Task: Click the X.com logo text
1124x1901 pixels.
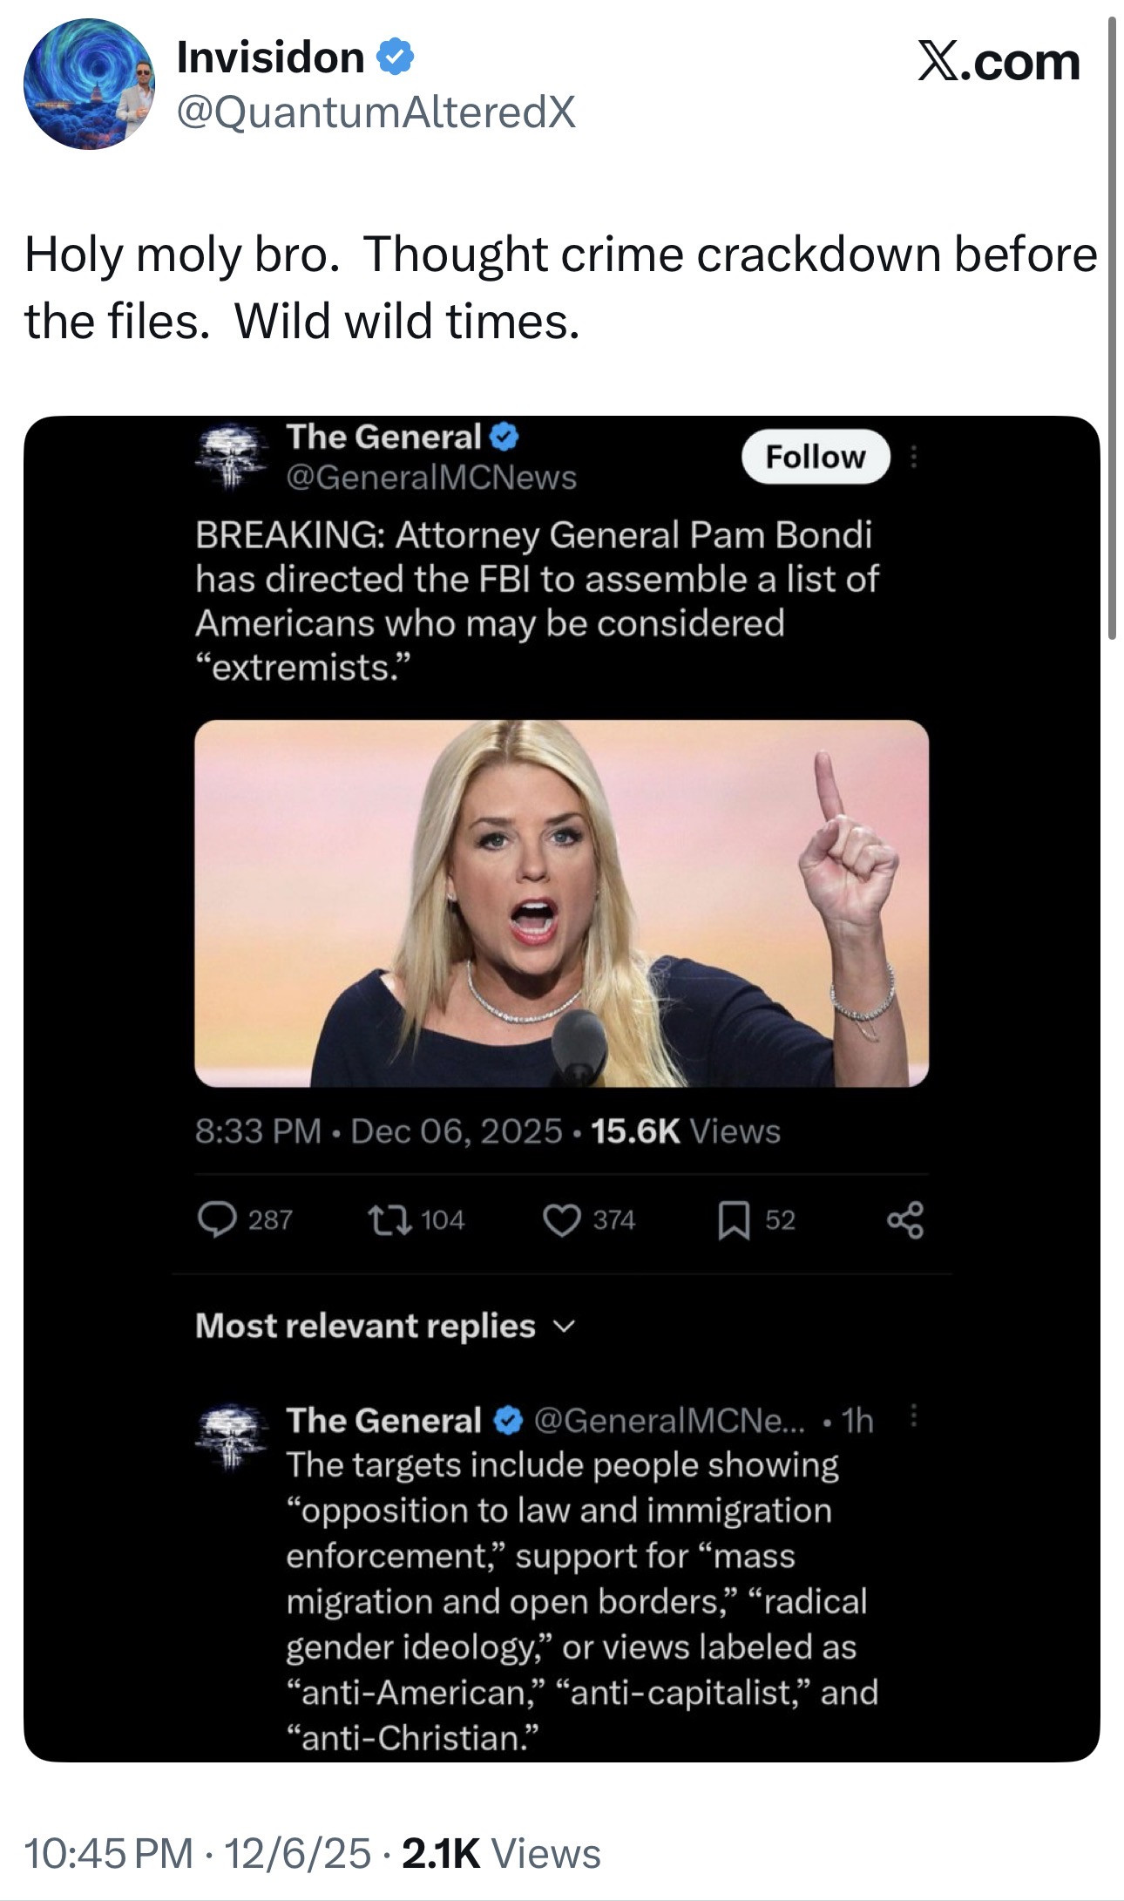Action: pyautogui.click(x=999, y=63)
